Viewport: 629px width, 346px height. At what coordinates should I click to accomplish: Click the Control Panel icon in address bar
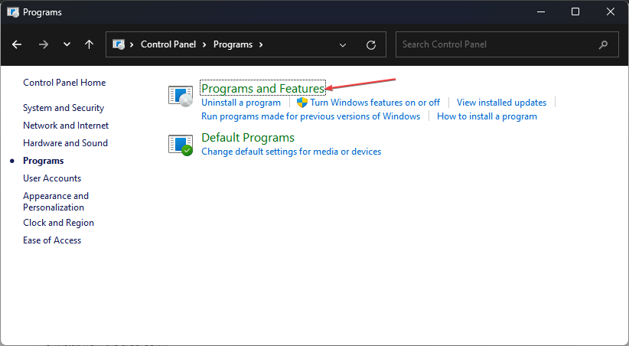pyautogui.click(x=119, y=44)
